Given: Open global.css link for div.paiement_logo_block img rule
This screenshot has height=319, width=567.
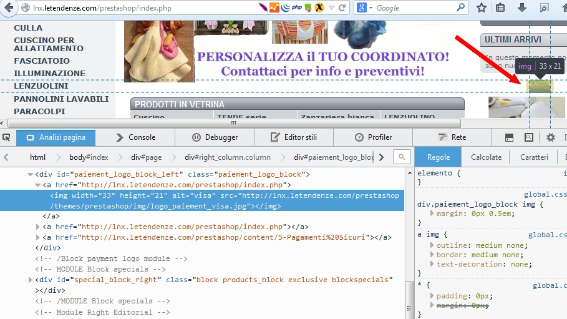Looking at the screenshot, I should click(x=545, y=194).
